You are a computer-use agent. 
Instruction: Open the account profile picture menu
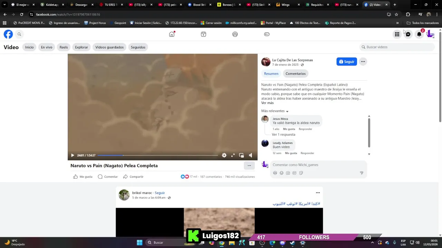430,34
